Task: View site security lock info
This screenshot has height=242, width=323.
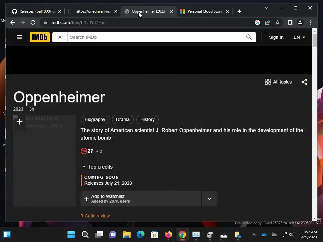Action: click(45, 22)
